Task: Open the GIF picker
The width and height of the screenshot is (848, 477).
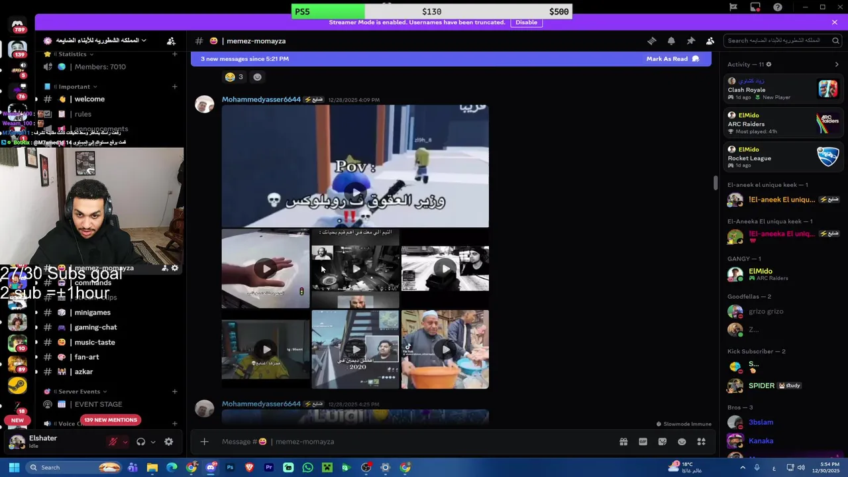Action: [643, 442]
